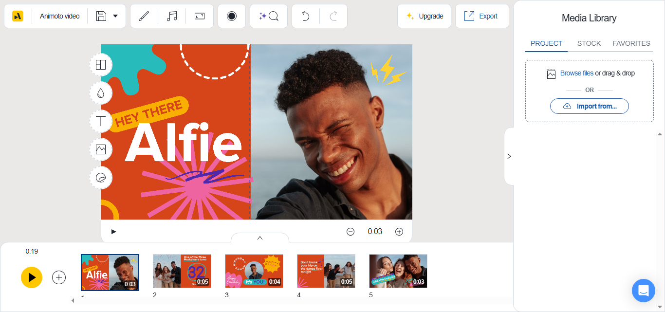
Task: Open the design brush tool
Action: 144,16
